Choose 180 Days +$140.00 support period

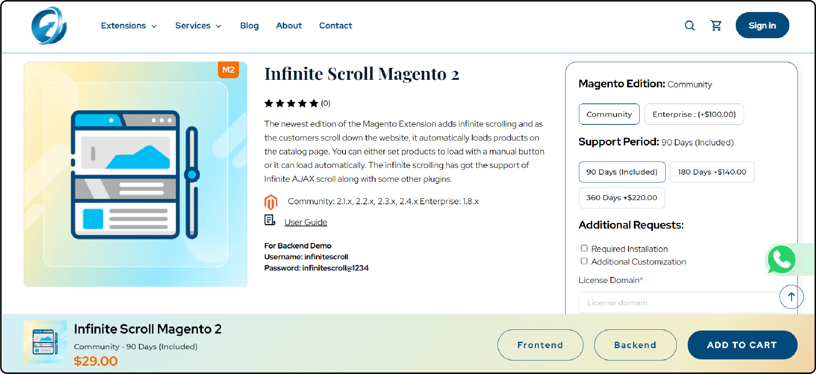pyautogui.click(x=712, y=172)
